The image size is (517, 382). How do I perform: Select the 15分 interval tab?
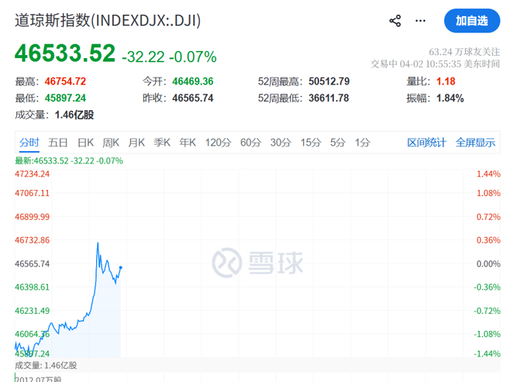click(x=311, y=143)
